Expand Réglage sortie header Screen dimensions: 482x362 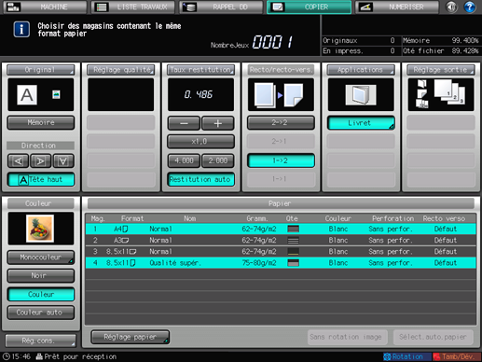tap(441, 70)
